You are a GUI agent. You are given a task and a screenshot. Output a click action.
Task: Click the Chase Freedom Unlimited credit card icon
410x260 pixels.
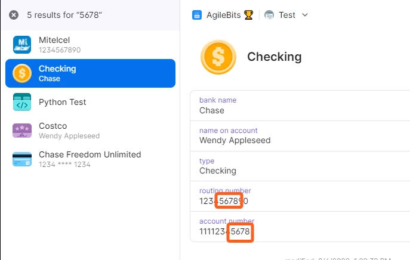pyautogui.click(x=22, y=159)
